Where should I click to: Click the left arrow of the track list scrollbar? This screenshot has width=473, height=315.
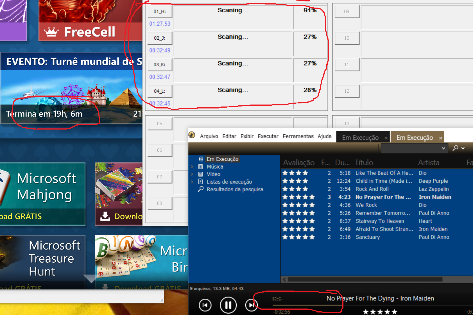pyautogui.click(x=285, y=280)
